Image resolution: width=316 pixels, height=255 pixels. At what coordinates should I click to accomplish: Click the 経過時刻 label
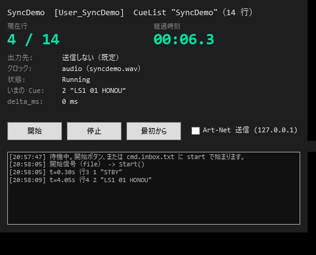(167, 26)
